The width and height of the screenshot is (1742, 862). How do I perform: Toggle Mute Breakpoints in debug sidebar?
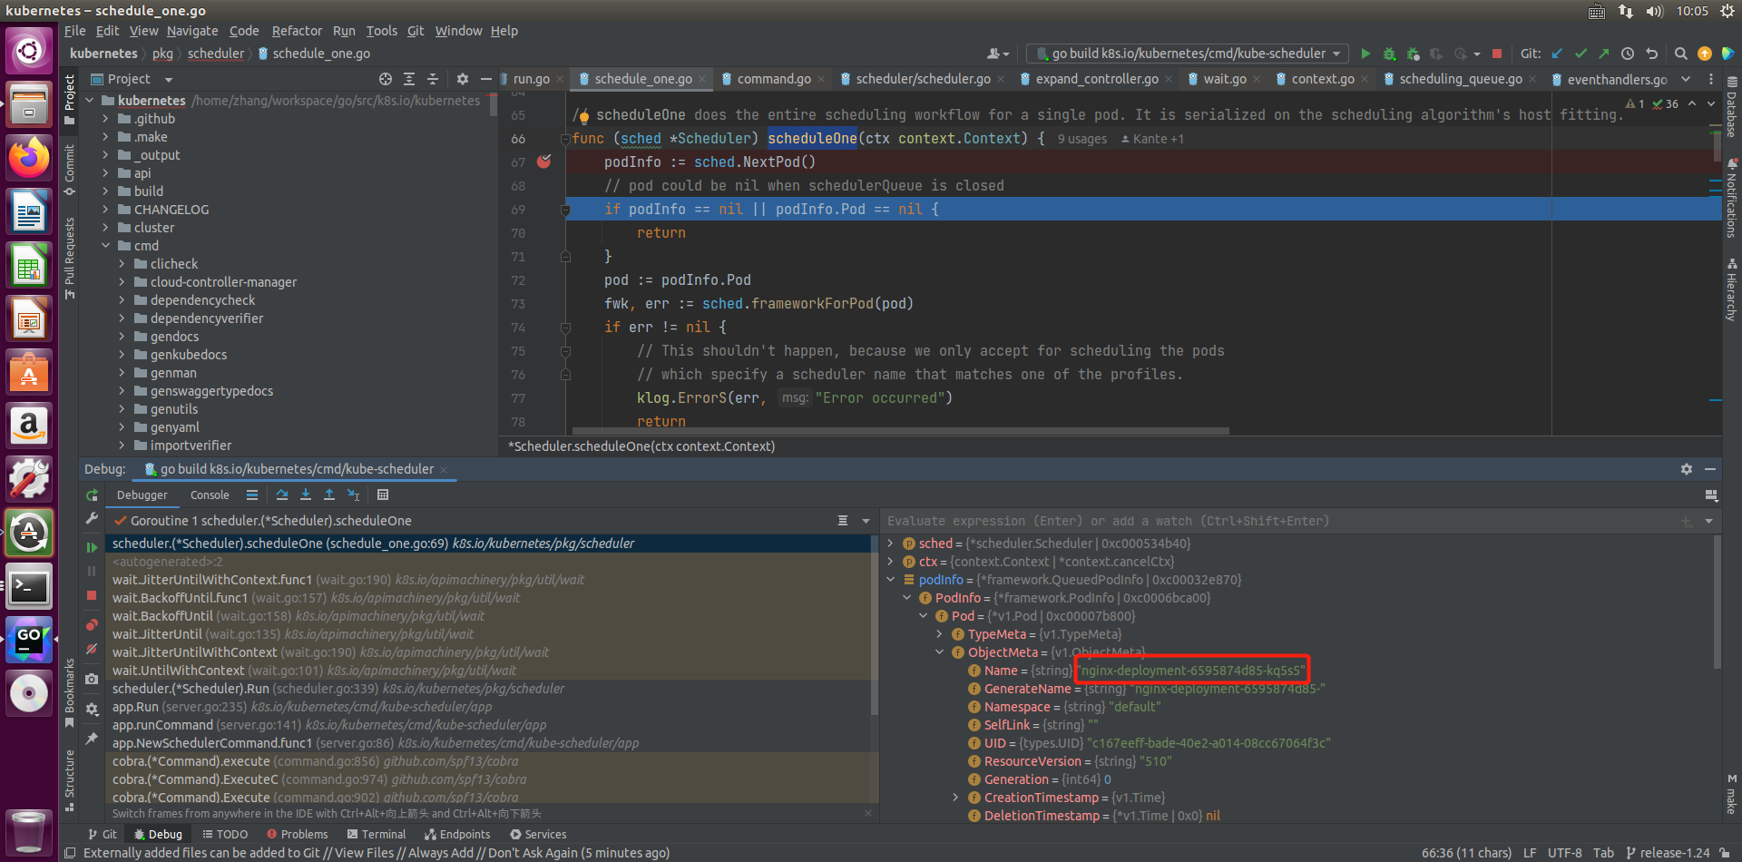92,649
